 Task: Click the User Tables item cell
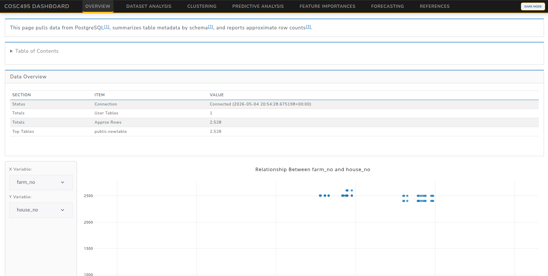coord(106,113)
